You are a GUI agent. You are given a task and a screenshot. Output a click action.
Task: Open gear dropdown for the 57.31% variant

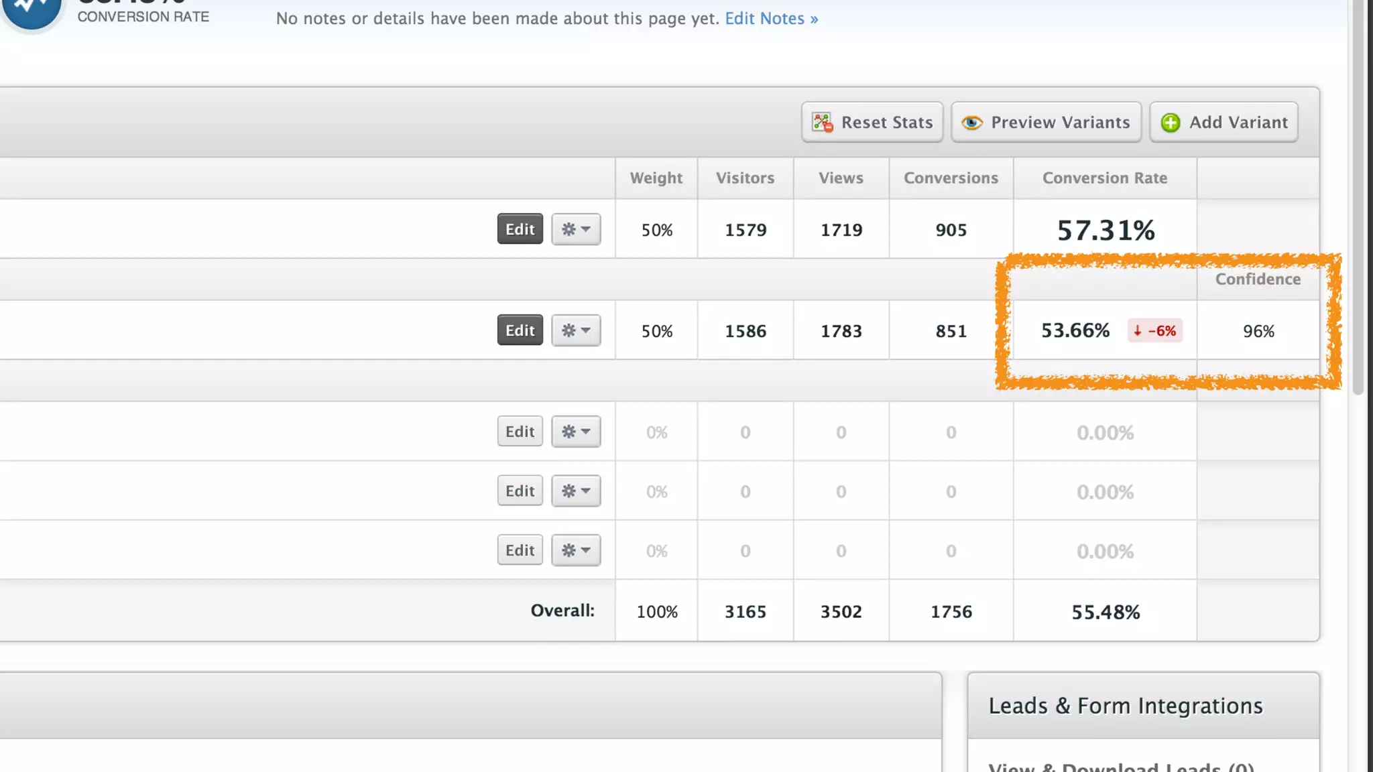576,229
